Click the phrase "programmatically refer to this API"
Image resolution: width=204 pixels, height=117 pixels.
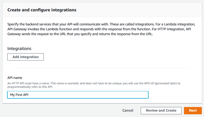(x=30, y=87)
